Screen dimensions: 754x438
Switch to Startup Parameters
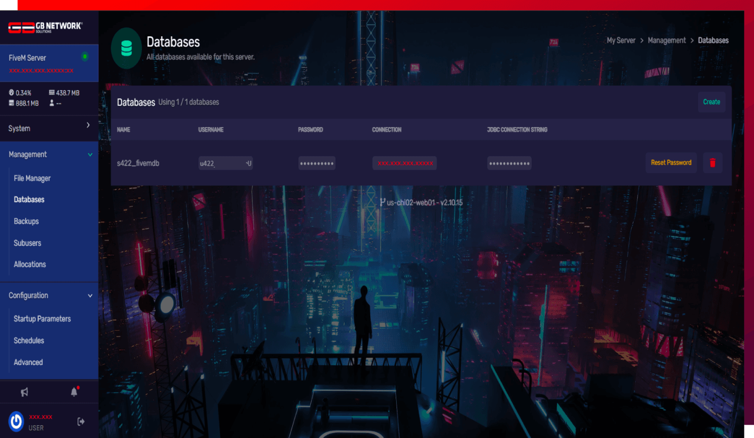point(42,318)
